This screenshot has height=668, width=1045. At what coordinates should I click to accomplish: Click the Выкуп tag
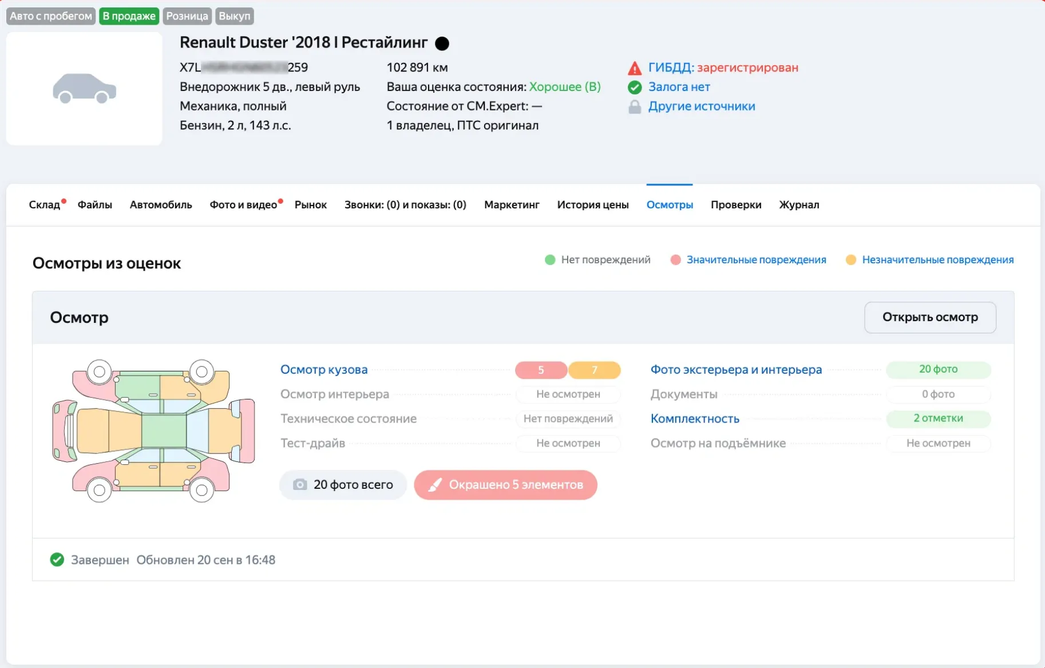tap(235, 16)
